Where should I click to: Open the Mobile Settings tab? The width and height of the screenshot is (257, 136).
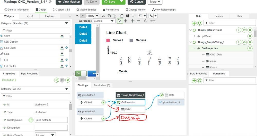(x=86, y=10)
